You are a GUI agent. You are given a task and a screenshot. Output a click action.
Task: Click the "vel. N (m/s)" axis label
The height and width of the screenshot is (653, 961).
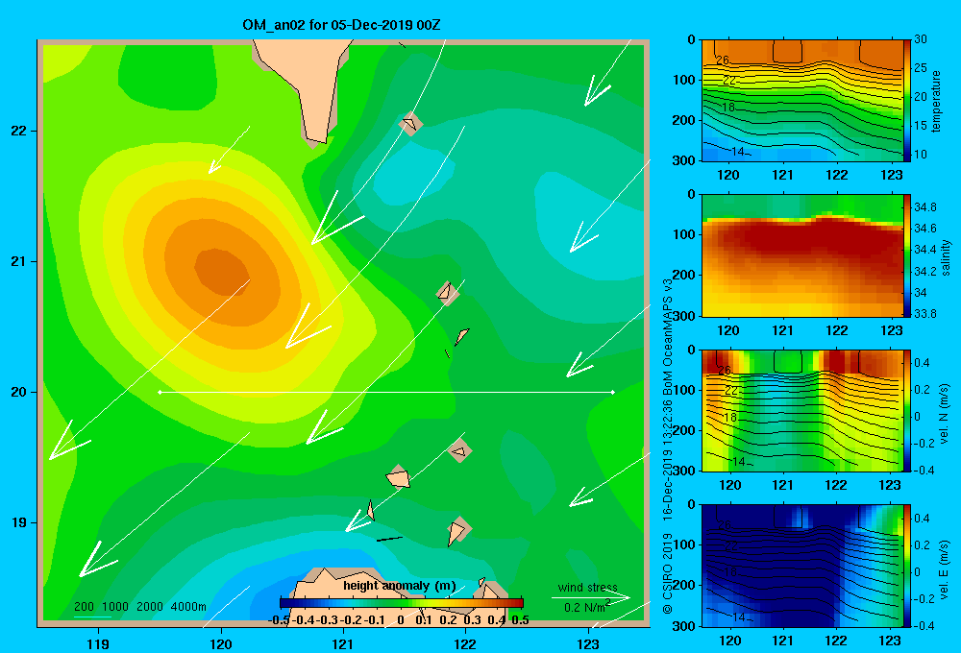[945, 414]
